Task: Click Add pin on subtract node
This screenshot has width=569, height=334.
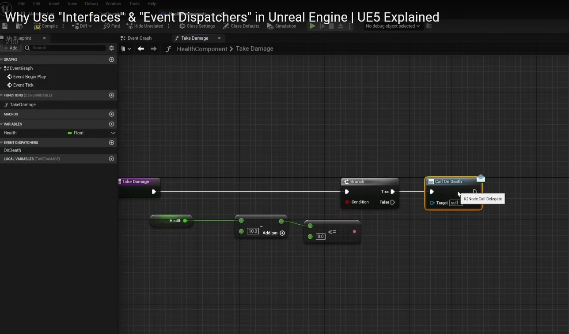Action: [282, 233]
